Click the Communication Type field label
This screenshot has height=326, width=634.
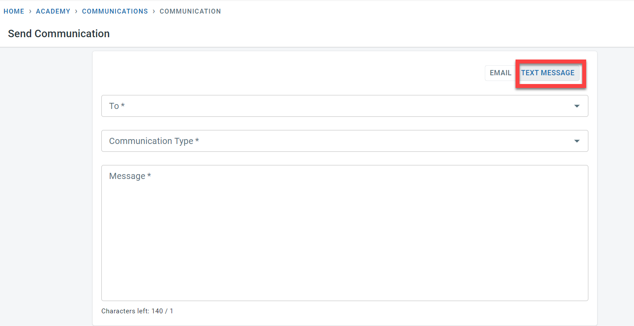(x=154, y=141)
